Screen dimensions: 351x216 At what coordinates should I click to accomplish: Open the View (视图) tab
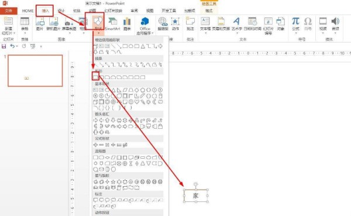(150, 11)
